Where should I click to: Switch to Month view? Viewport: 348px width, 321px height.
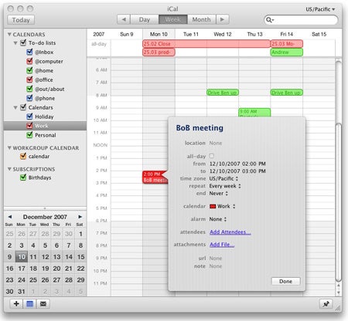pos(201,19)
